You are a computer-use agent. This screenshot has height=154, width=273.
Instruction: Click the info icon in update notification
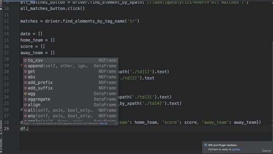206,145
